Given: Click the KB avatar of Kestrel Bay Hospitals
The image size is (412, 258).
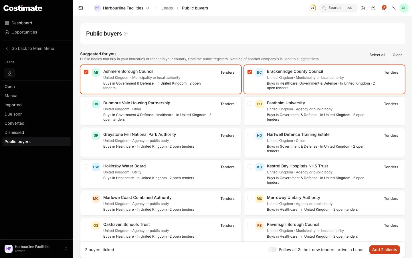Looking at the screenshot, I should pyautogui.click(x=260, y=167).
